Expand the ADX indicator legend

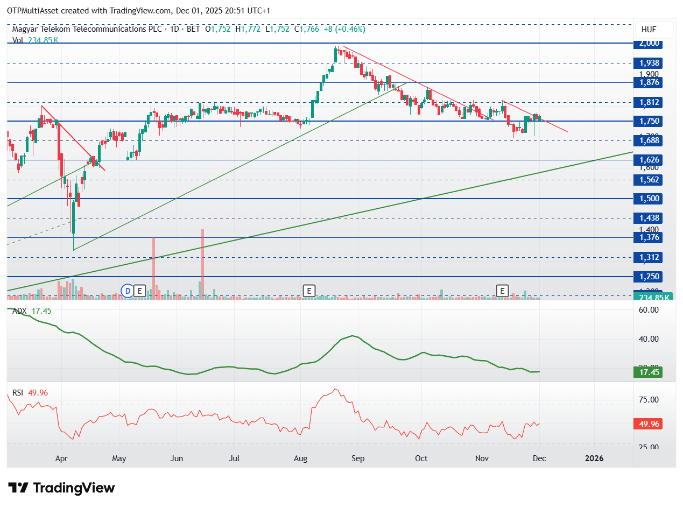coord(19,311)
